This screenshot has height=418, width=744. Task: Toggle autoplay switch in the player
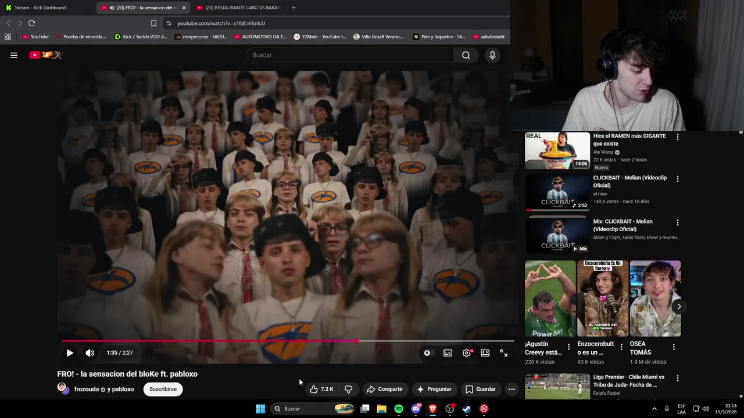[x=427, y=352]
